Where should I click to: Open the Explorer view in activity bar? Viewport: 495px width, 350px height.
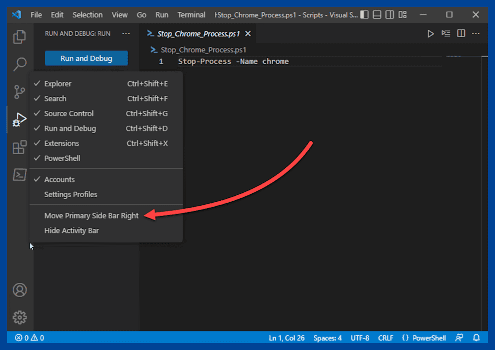20,37
